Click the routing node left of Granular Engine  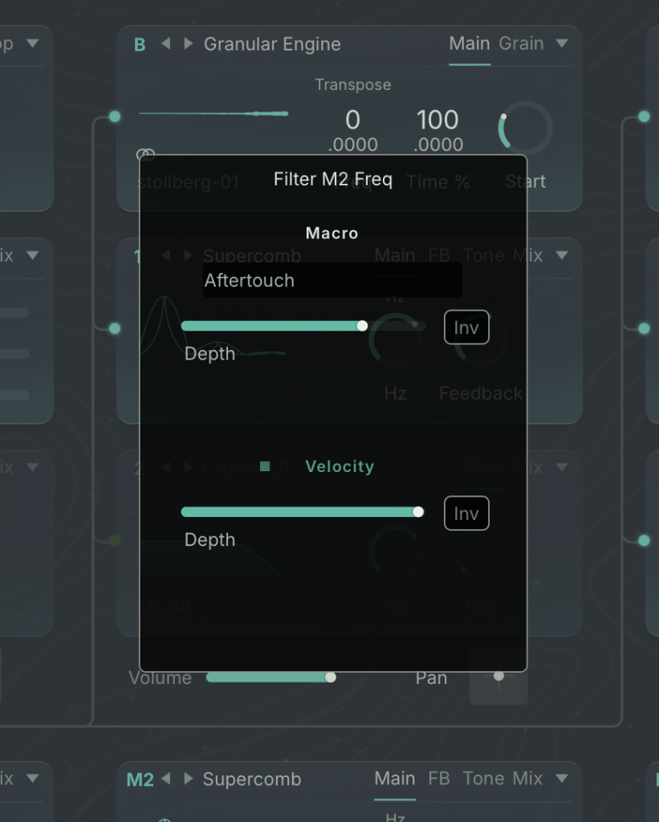pos(115,117)
